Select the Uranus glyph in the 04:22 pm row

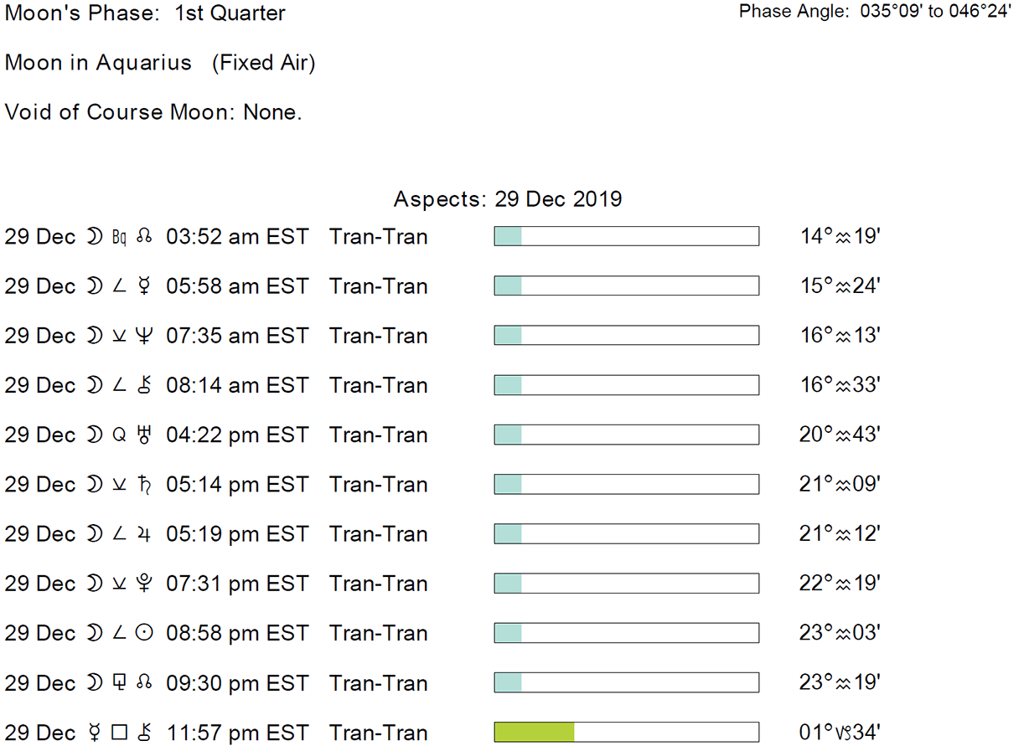(144, 435)
